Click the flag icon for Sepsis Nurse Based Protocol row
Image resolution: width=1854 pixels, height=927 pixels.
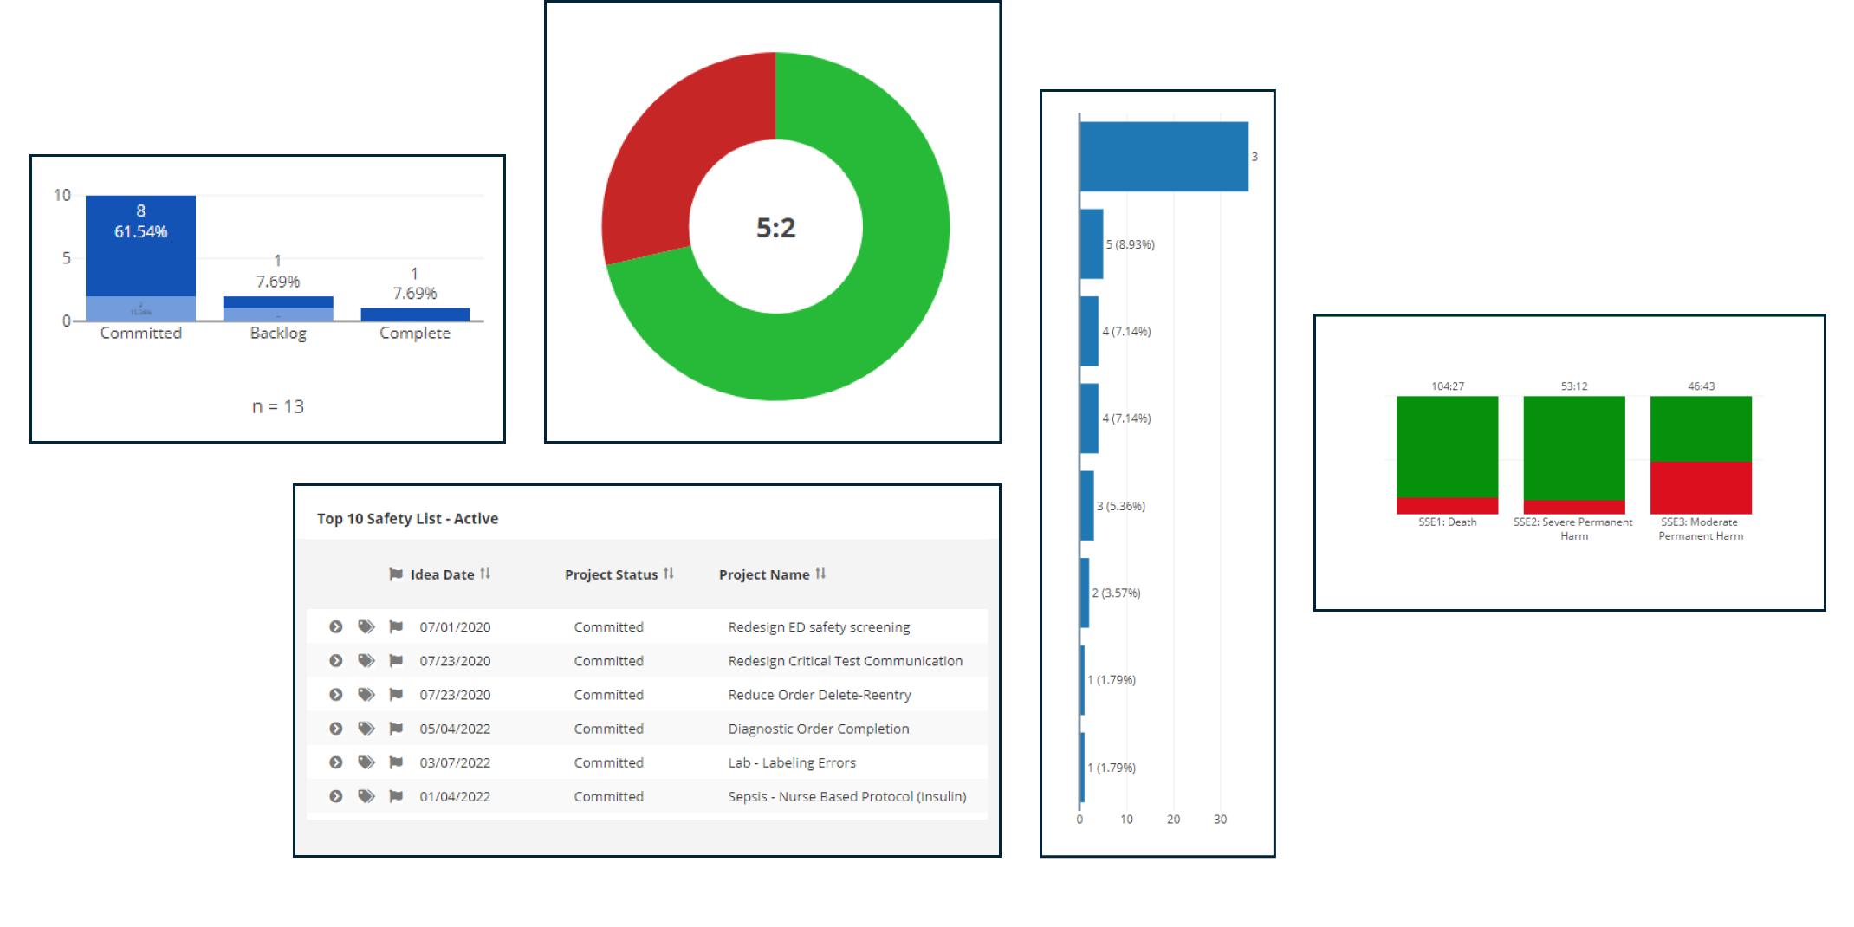click(396, 796)
